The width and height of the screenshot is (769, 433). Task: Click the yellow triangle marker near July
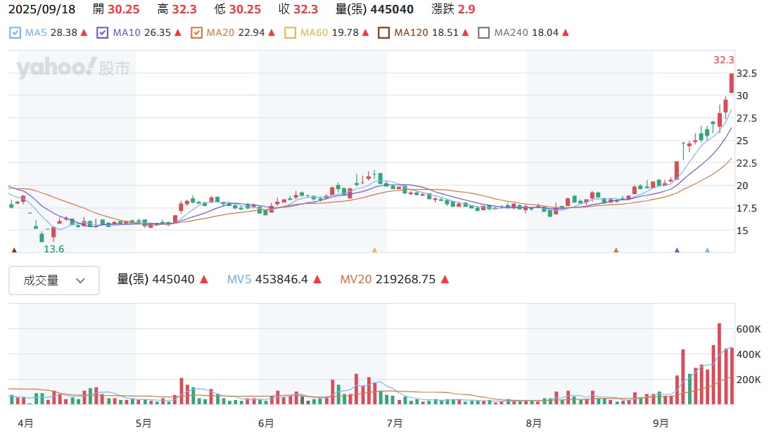tap(374, 250)
